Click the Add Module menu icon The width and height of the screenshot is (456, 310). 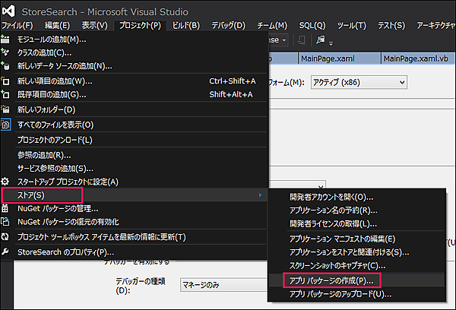coord(5,40)
